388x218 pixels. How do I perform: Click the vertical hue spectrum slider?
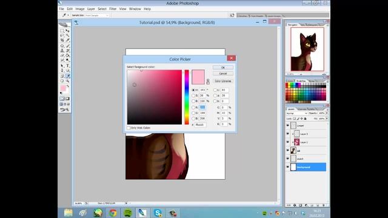click(187, 97)
